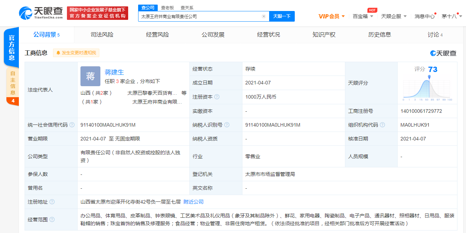Click the score value 73

click(433, 69)
